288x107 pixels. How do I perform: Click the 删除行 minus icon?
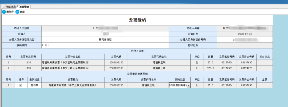pyautogui.click(x=4, y=12)
